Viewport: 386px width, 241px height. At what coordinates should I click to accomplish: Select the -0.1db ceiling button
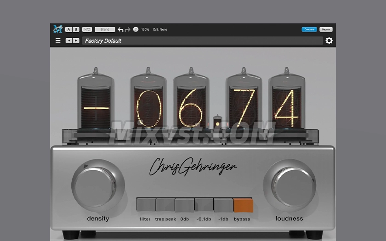coord(204,205)
